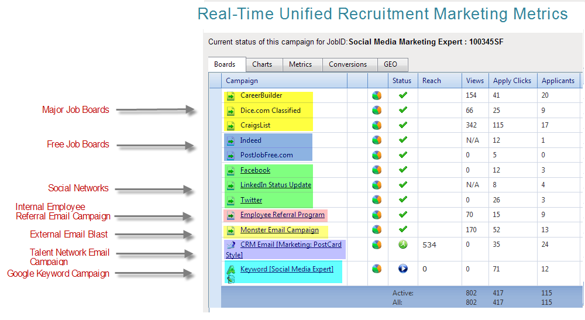Open the Twitter campaign link
This screenshot has height=320, width=585.
pos(251,200)
